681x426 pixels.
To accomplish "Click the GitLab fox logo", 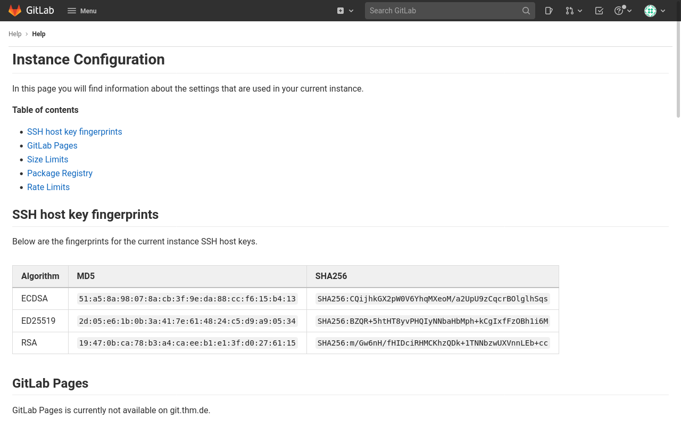I will (x=15, y=11).
